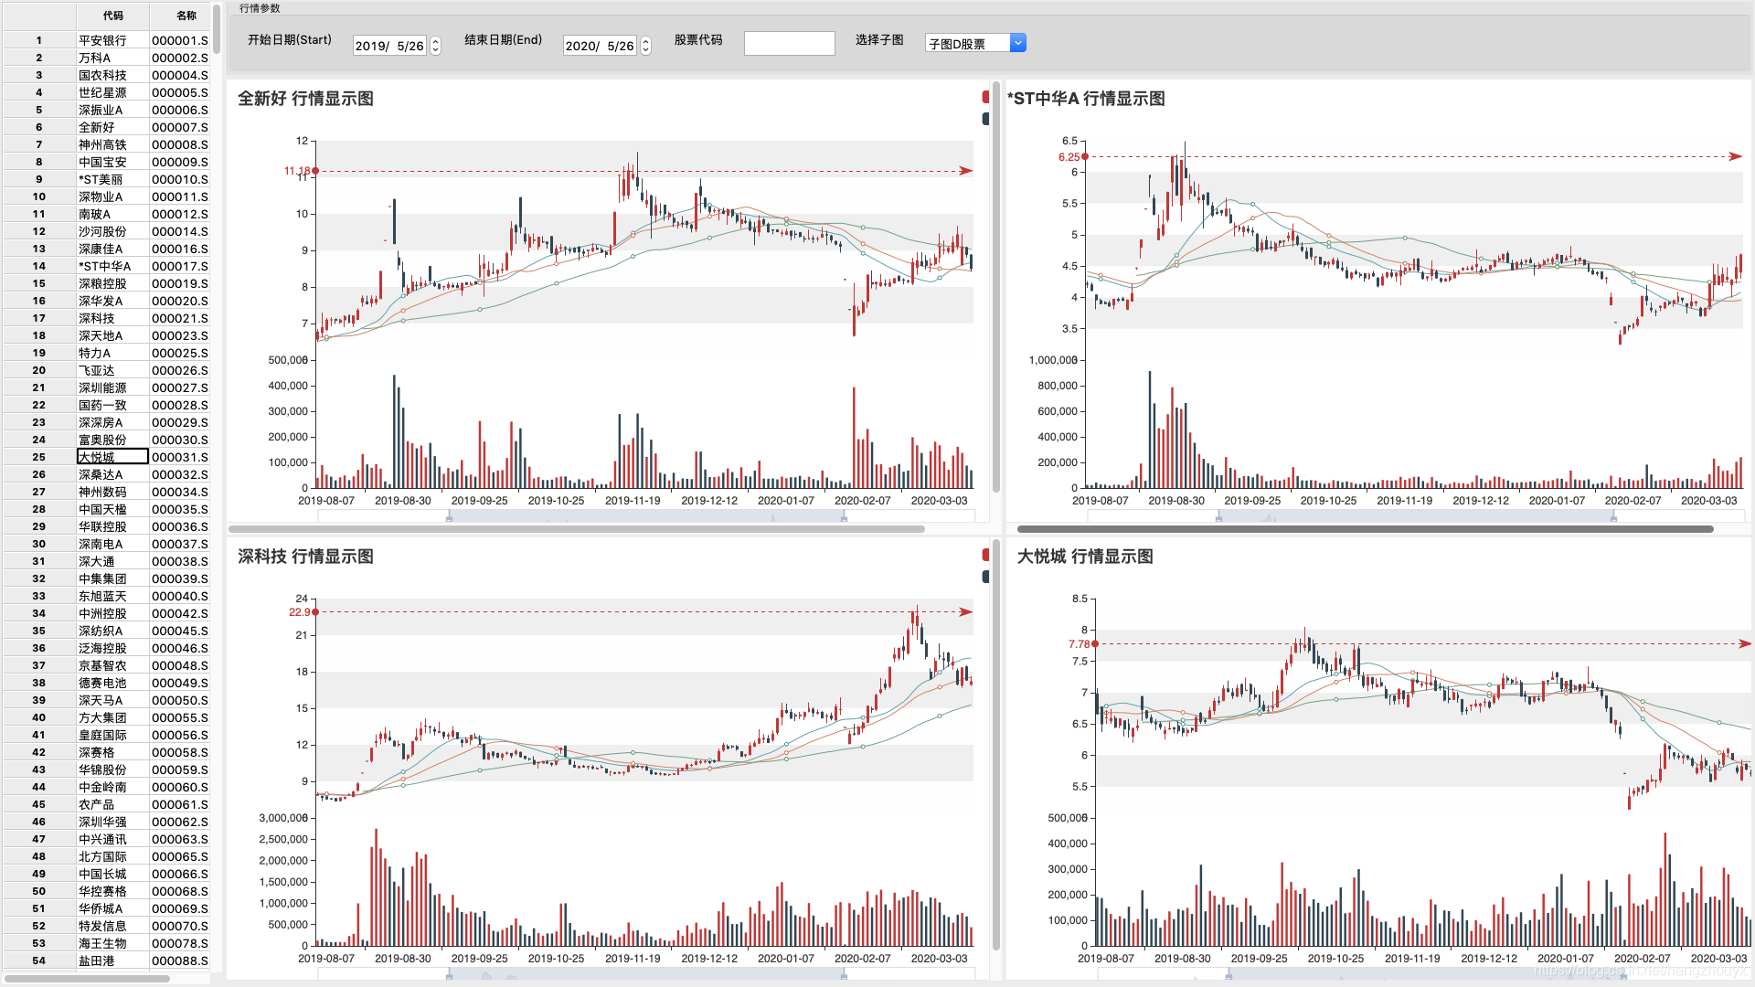Toggle red legend icon in 深科技 chart
Screen dimensions: 1755x987
(x=985, y=555)
